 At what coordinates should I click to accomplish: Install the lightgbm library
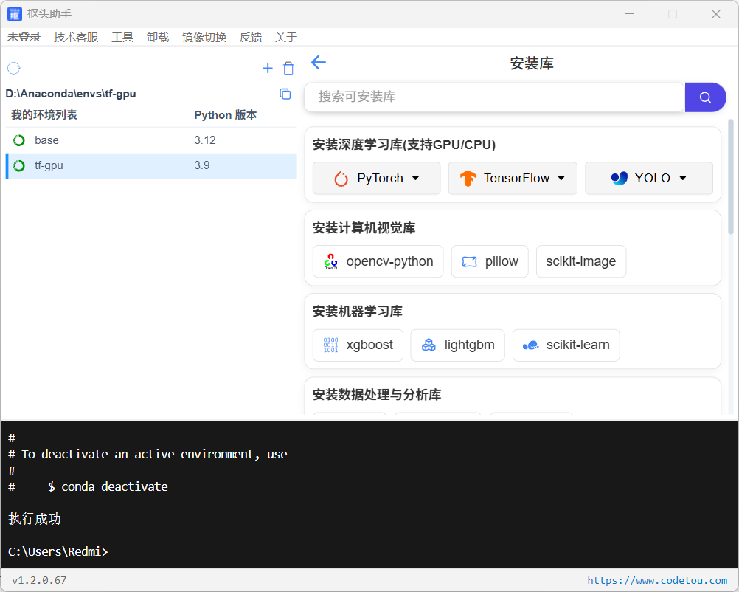[x=457, y=345]
